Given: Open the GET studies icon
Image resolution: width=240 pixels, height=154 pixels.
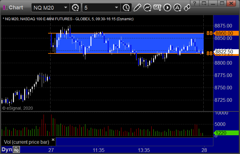Looking at the screenshot, I should tap(157, 8).
